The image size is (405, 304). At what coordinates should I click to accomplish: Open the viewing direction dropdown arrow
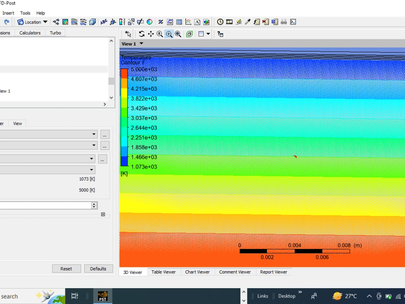pyautogui.click(x=208, y=34)
